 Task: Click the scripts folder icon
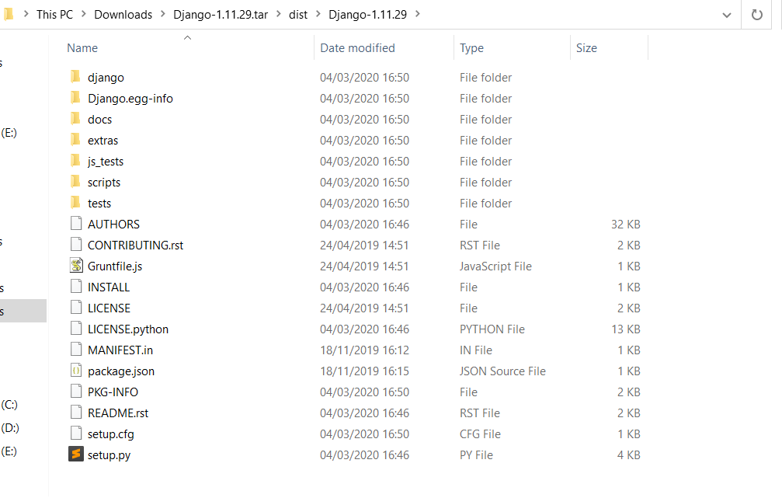pyautogui.click(x=75, y=182)
